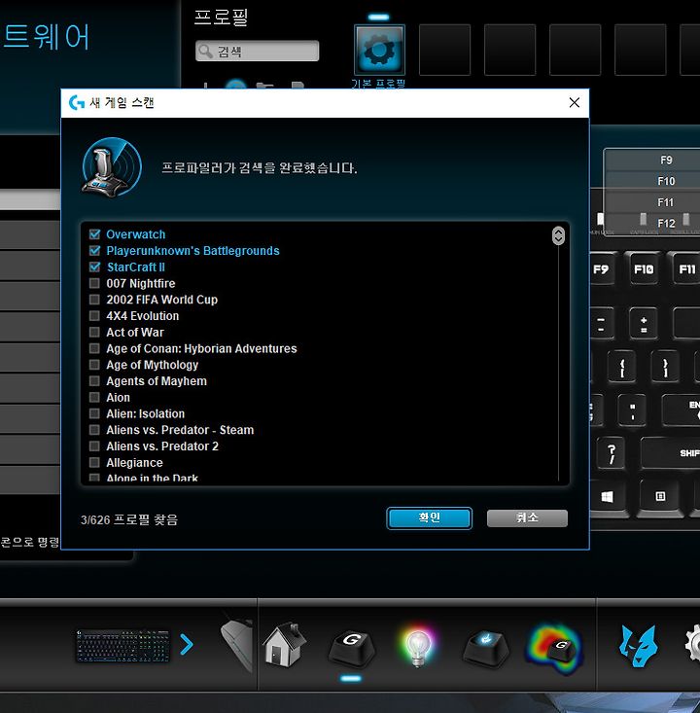
Task: Open the settings gear in bottom bar
Action: 693,643
